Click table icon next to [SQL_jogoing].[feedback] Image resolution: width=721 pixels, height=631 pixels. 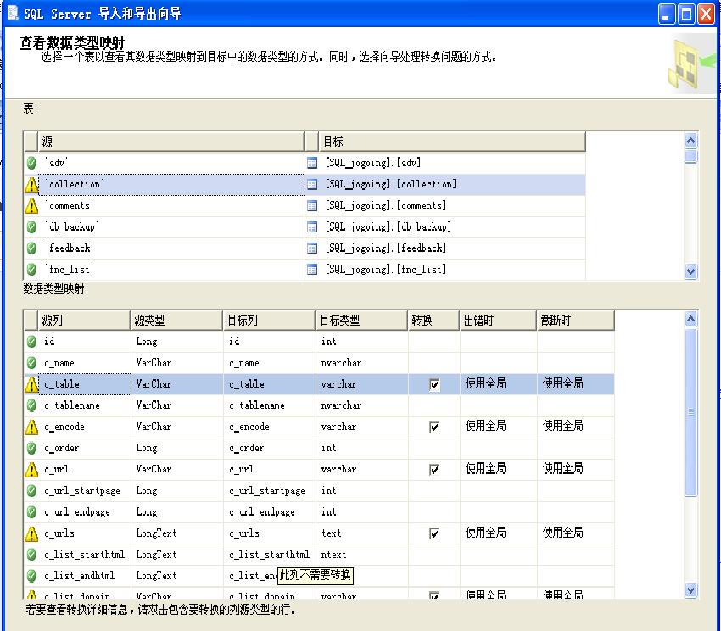pyautogui.click(x=312, y=248)
